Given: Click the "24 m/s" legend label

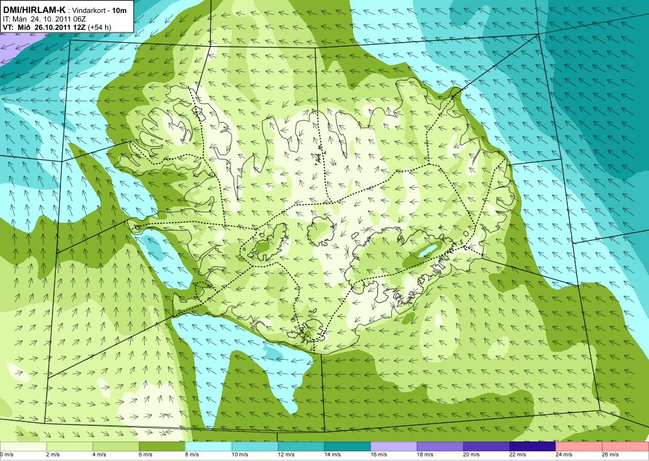Looking at the screenshot, I should tap(564, 455).
